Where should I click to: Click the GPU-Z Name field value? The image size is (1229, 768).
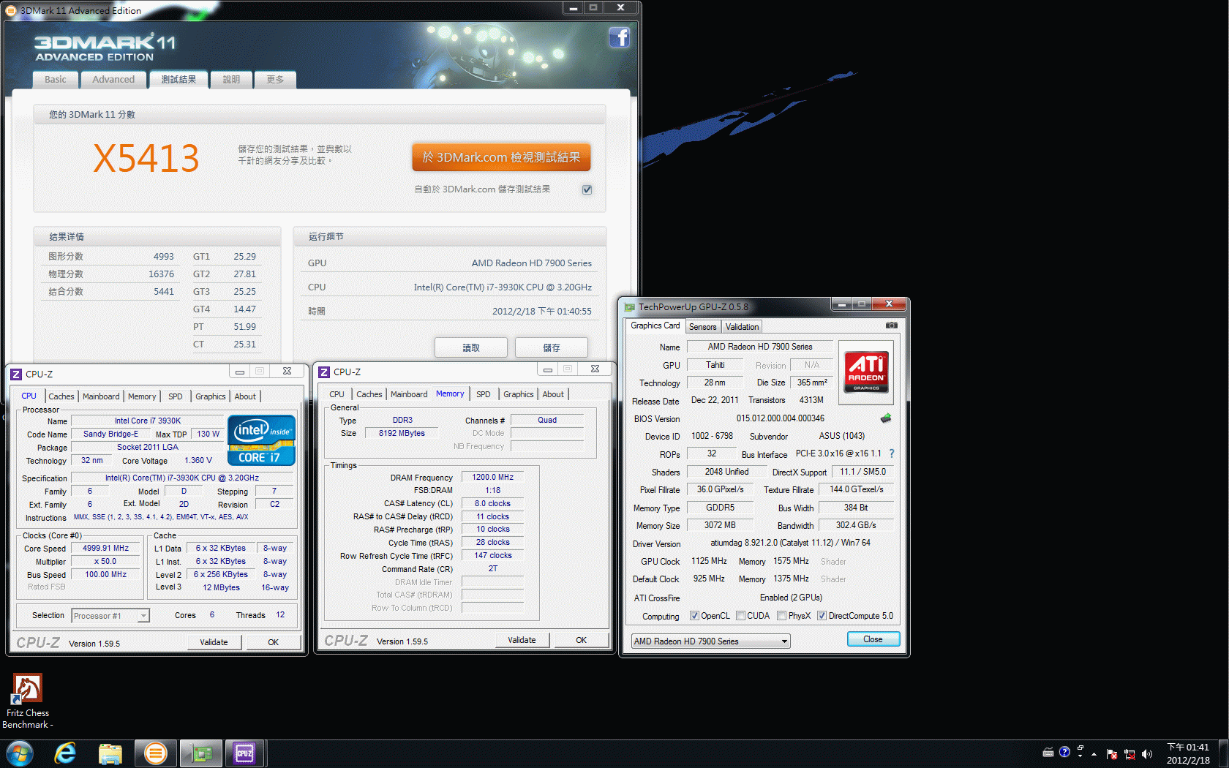click(x=760, y=347)
